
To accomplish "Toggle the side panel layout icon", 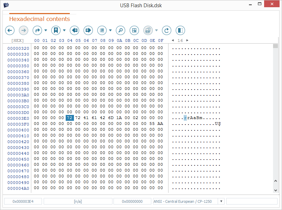I will click(180, 30).
